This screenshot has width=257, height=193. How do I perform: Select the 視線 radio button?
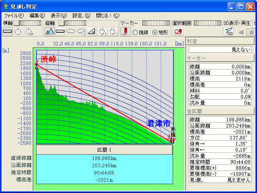click(135, 33)
